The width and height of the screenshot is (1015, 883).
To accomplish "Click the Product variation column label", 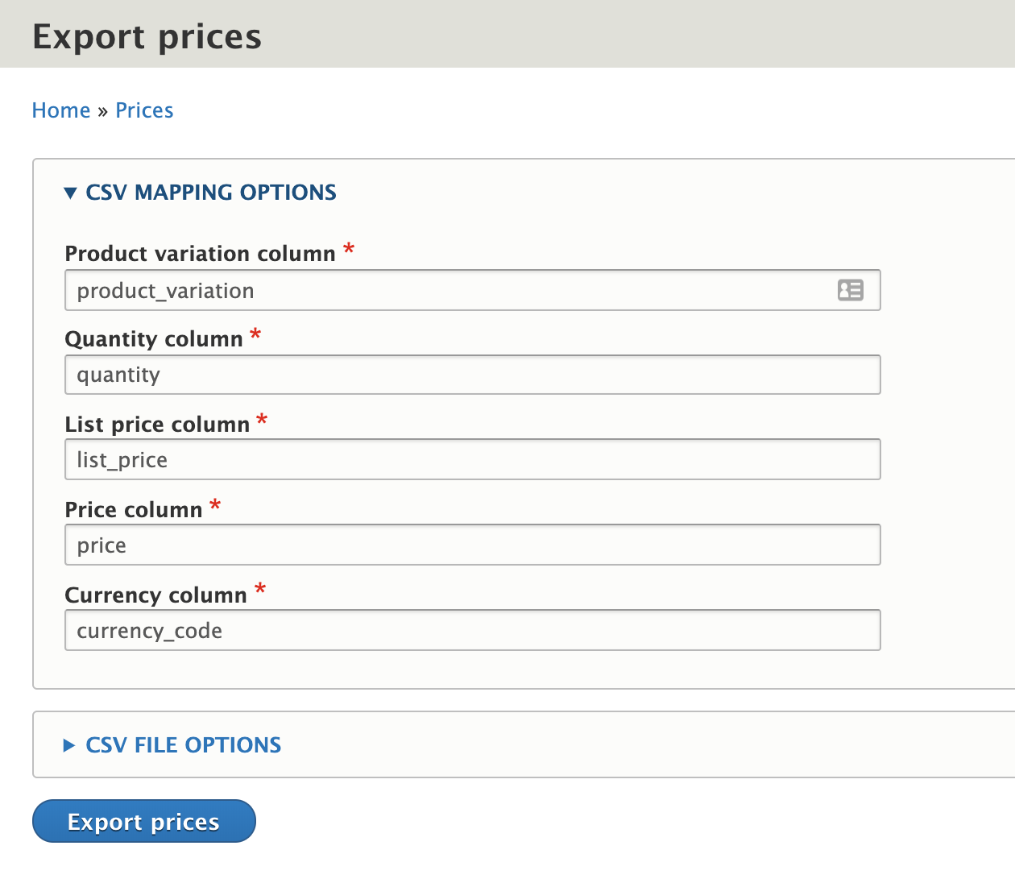I will tap(200, 254).
